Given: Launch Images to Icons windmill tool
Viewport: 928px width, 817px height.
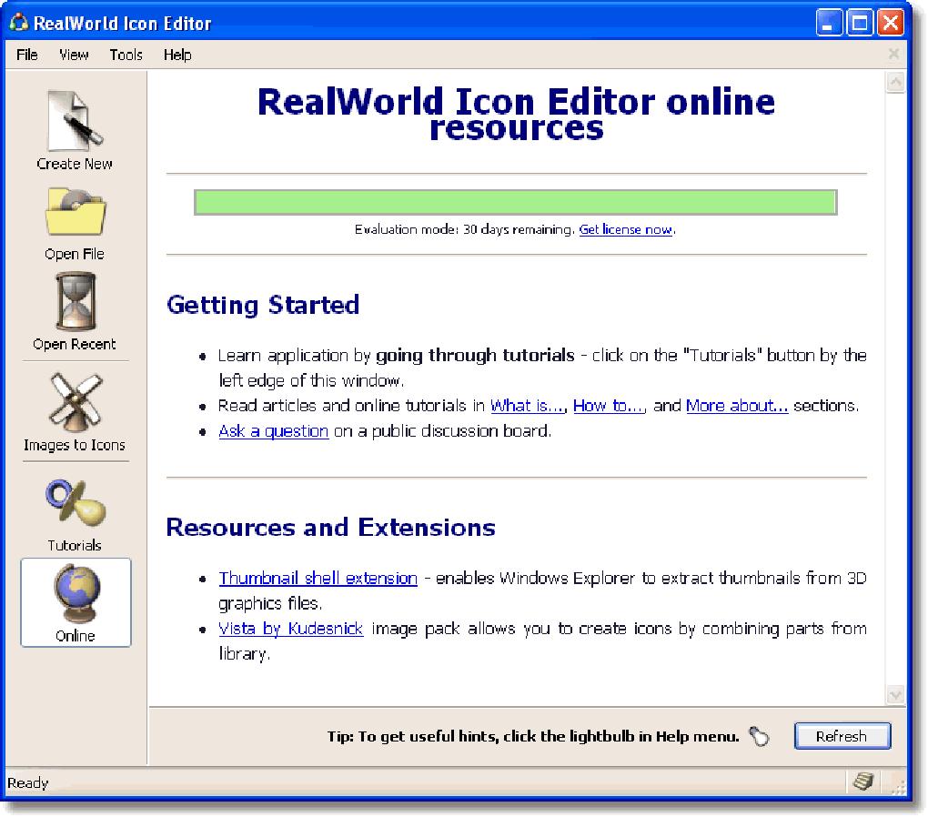Looking at the screenshot, I should click(x=76, y=402).
